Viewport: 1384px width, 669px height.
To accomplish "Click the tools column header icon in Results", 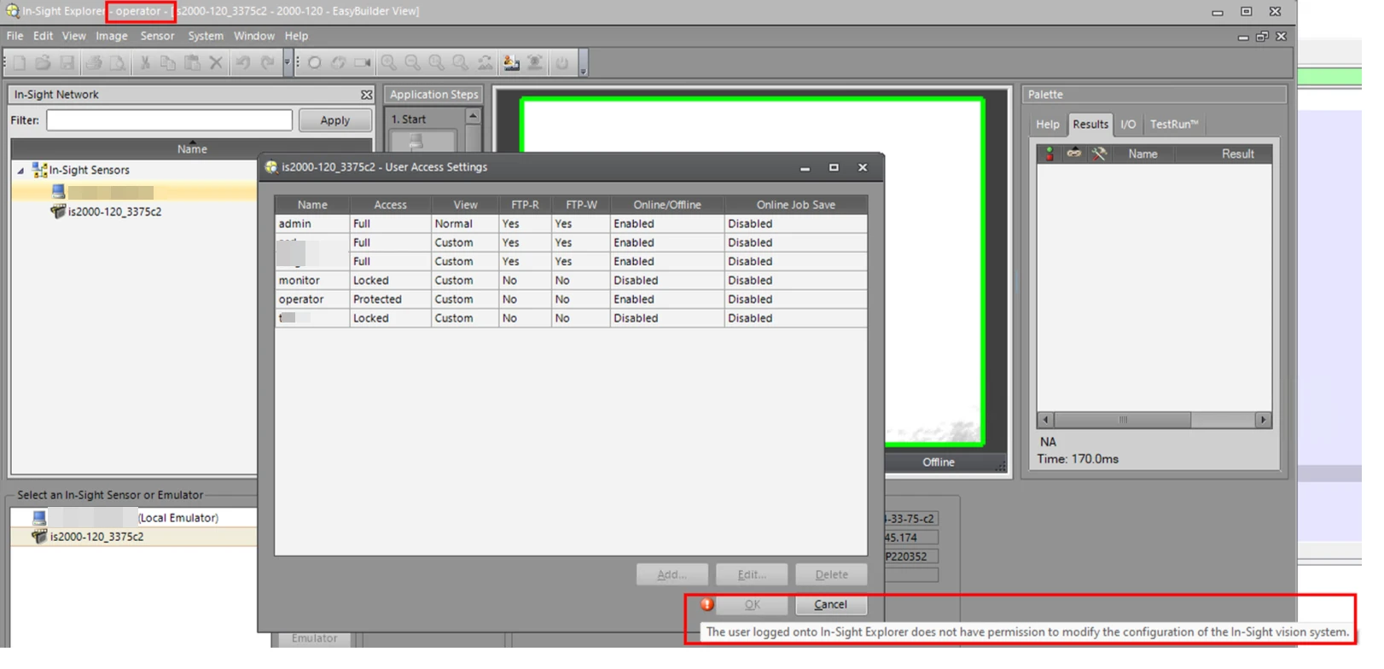I will (x=1099, y=154).
